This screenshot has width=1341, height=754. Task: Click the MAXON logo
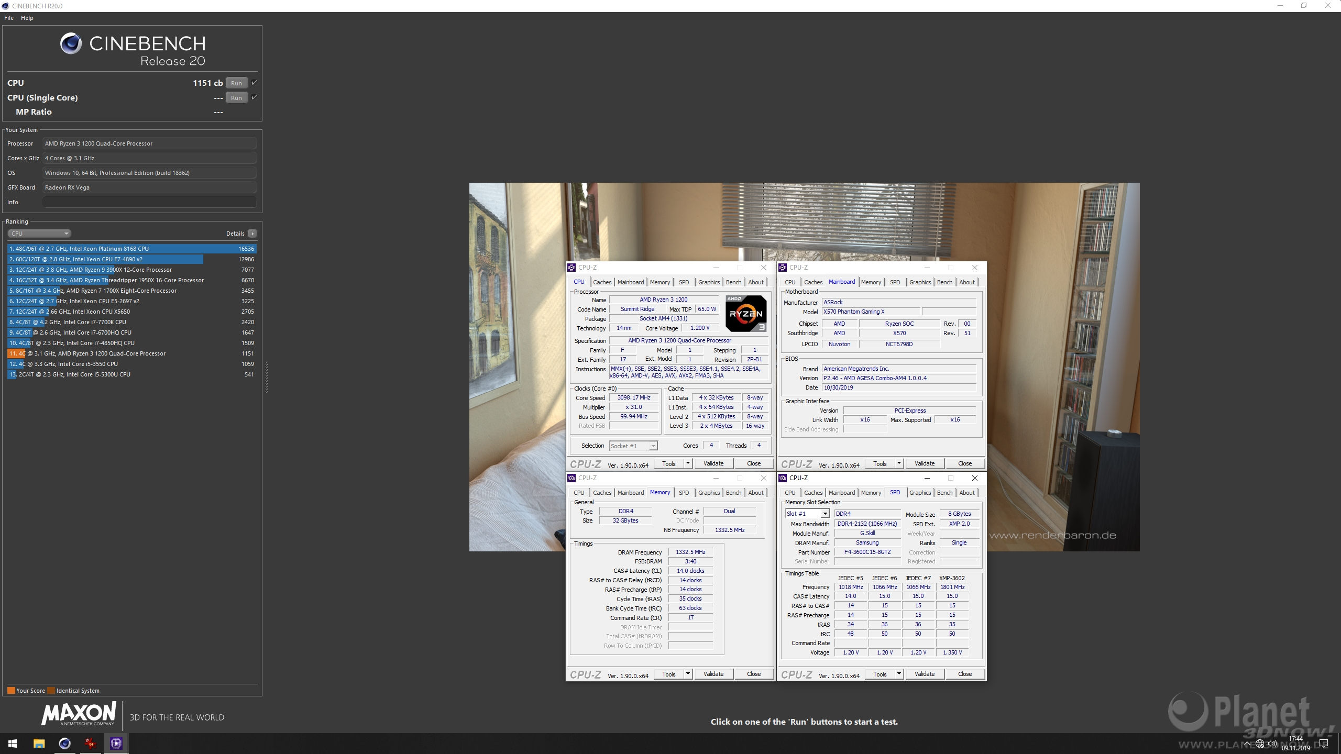(79, 714)
